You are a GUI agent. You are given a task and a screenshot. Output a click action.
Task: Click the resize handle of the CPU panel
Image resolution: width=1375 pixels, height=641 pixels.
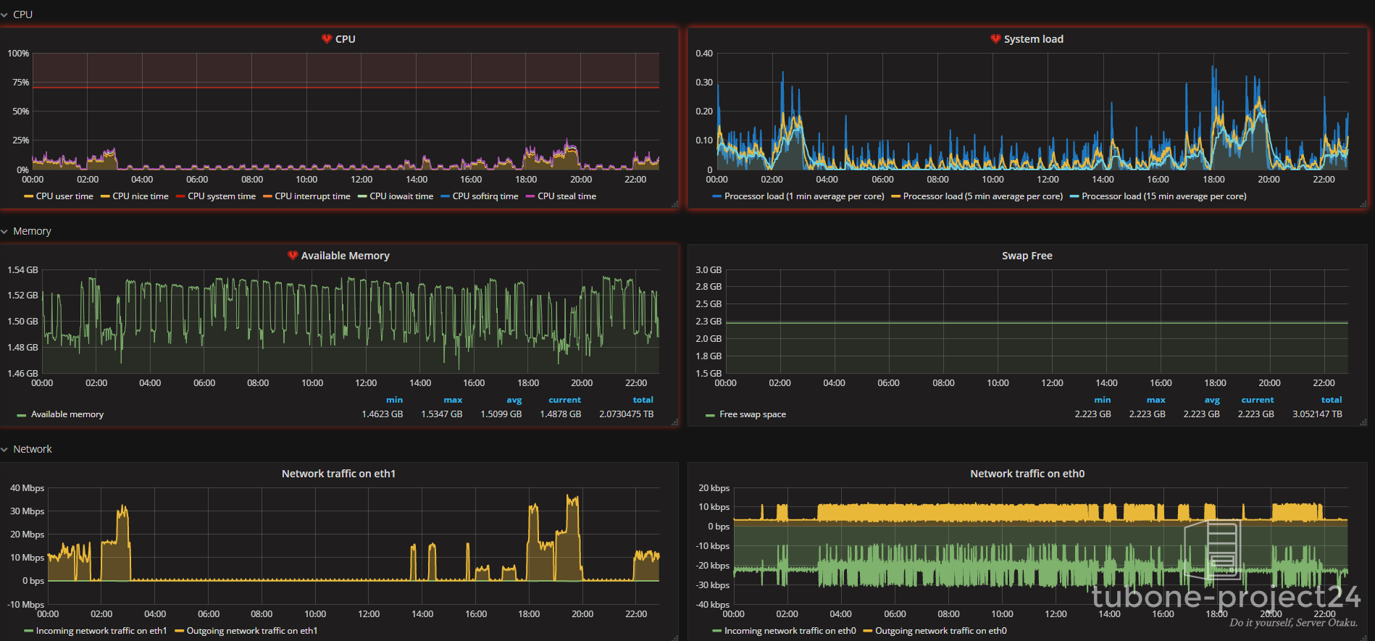coord(674,205)
